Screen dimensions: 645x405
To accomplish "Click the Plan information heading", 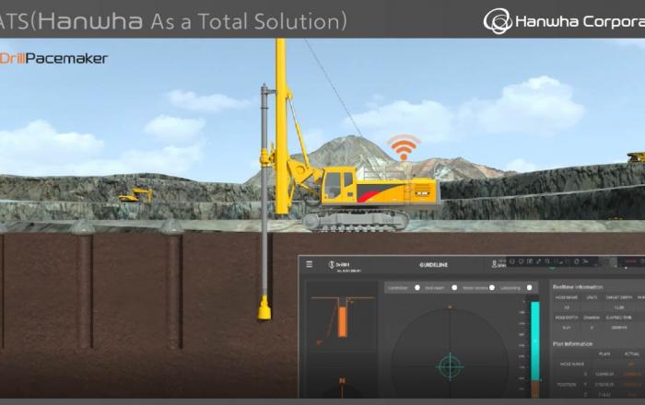I will click(x=572, y=344).
